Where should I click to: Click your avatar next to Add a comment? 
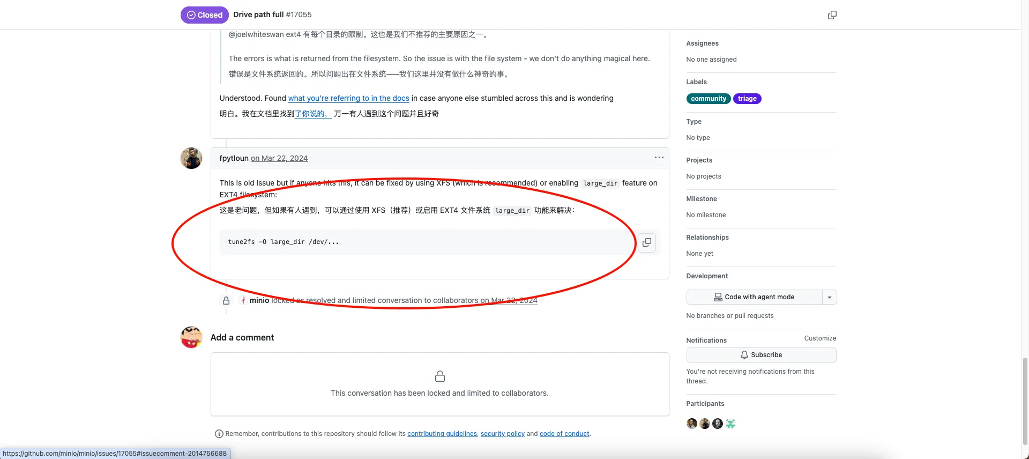pos(191,337)
